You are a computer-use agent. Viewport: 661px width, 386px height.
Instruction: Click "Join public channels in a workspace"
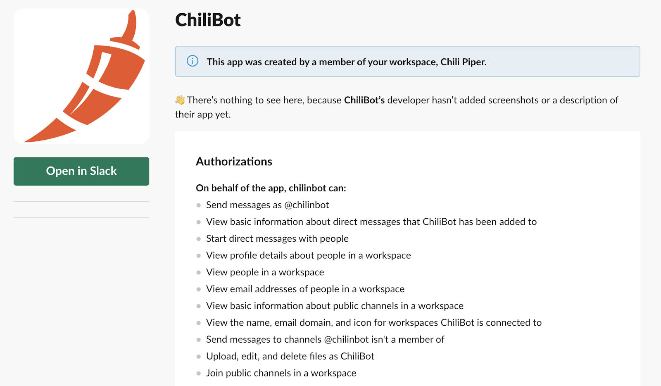(281, 373)
